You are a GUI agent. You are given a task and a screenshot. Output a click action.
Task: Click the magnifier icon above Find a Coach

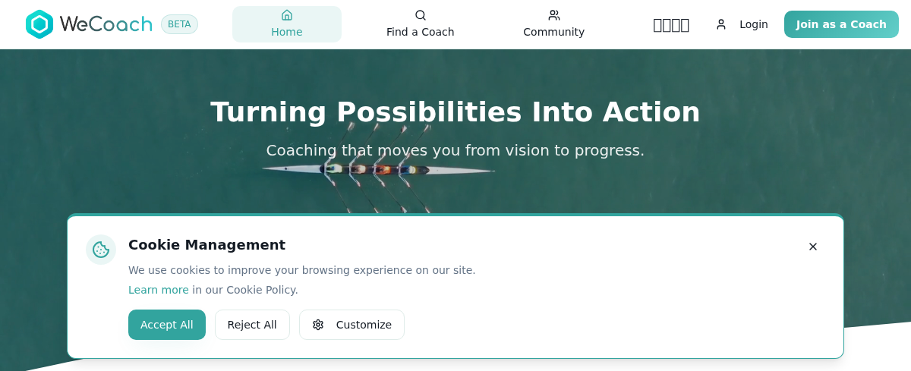pyautogui.click(x=421, y=15)
